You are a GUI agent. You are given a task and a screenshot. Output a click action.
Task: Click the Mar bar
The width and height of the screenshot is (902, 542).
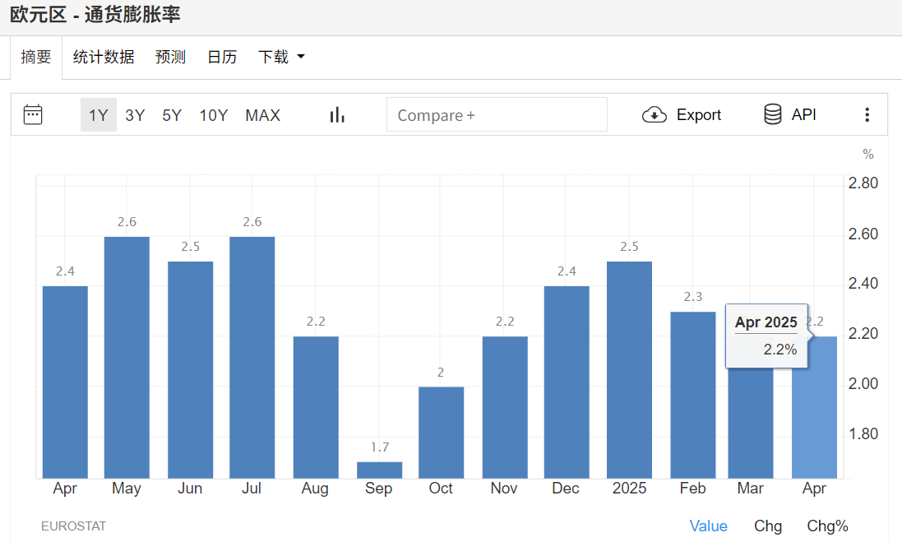(x=751, y=423)
